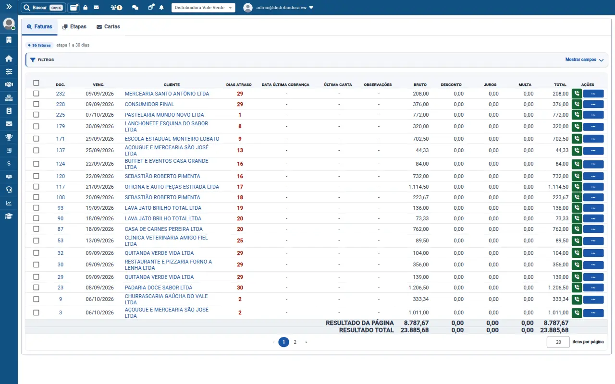The image size is (615, 384).
Task: Sort by DIAS ATRASO column header
Action: pos(239,84)
